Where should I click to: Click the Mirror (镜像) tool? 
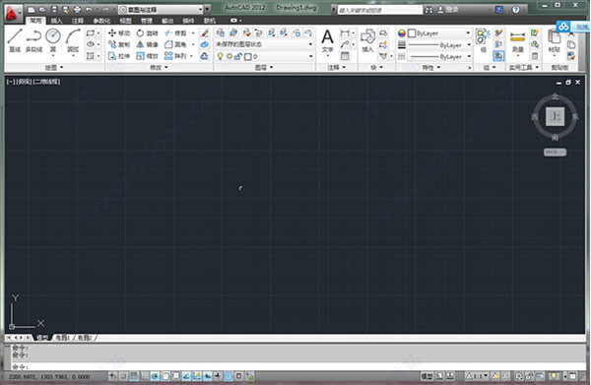147,44
